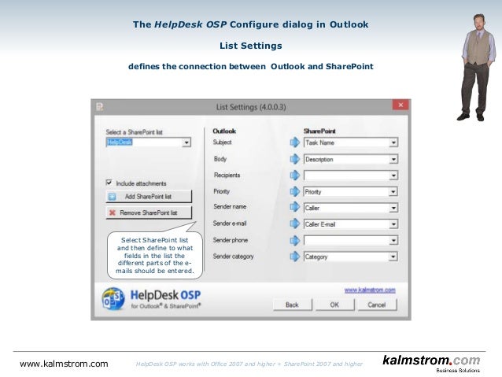Click the Cancel button
This screenshot has width=502, height=377.
pos(377,305)
